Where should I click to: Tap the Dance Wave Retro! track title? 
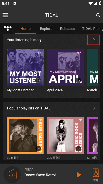[40, 175]
